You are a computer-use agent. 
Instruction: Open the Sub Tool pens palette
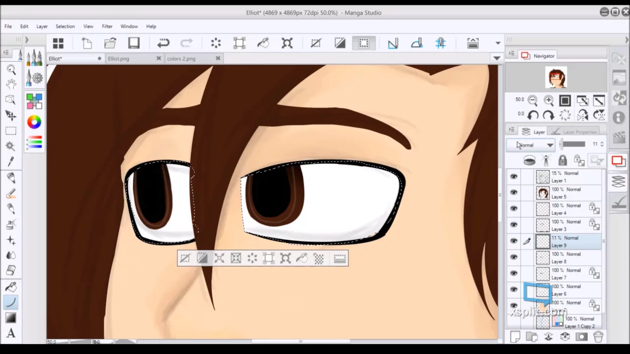pyautogui.click(x=34, y=58)
